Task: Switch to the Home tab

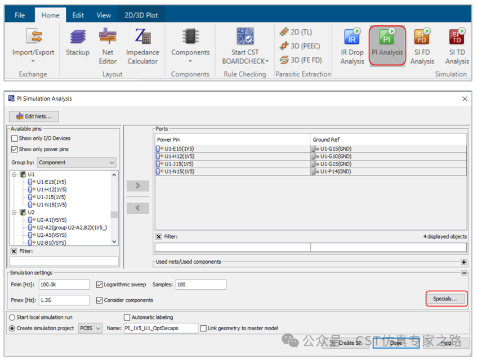Action: (51, 15)
